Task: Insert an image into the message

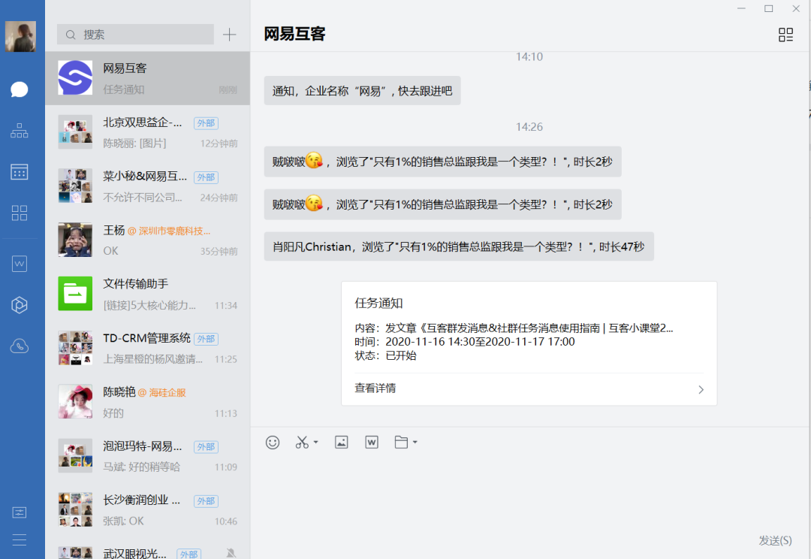Action: (x=342, y=443)
